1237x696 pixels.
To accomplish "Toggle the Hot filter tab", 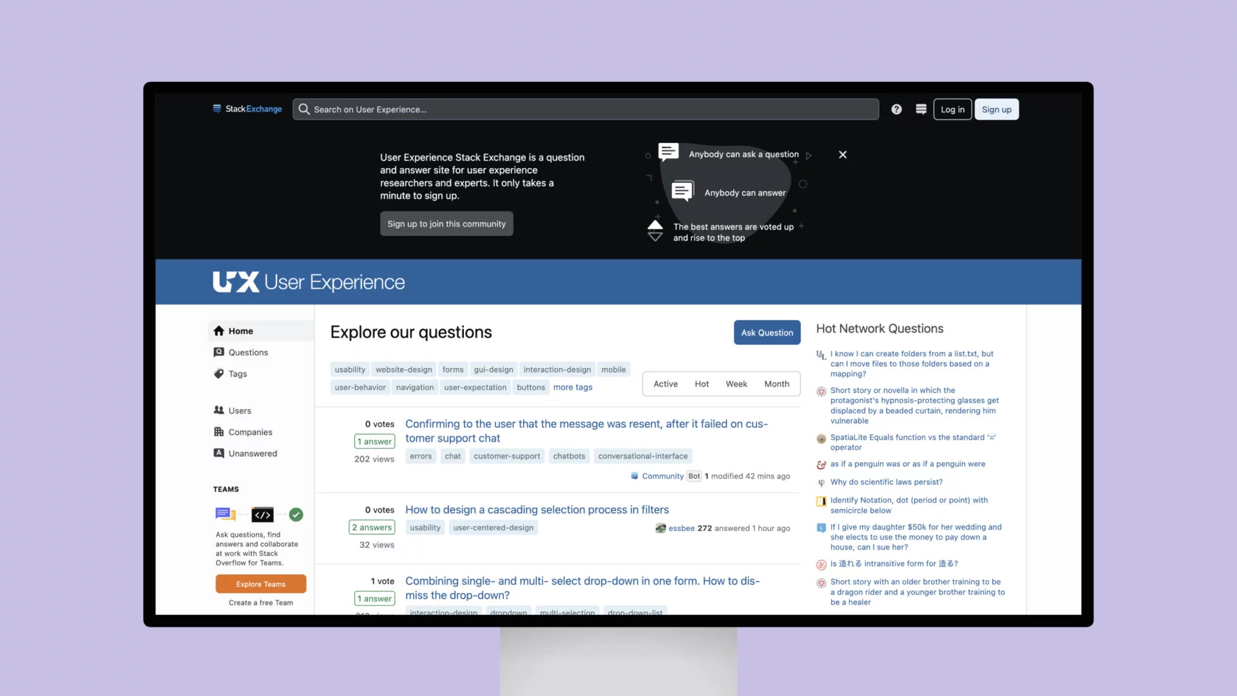I will click(x=702, y=383).
